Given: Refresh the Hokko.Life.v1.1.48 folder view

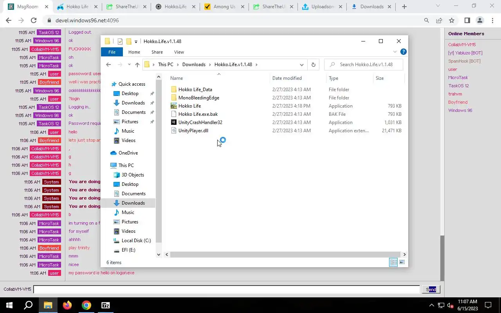Looking at the screenshot, I should point(313,65).
